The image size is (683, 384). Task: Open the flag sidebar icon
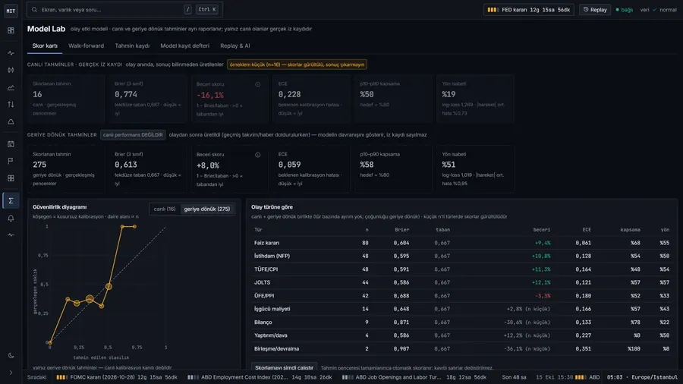11,161
